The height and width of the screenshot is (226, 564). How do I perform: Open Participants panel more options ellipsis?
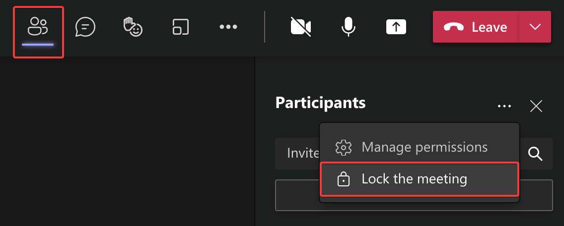[x=504, y=106]
